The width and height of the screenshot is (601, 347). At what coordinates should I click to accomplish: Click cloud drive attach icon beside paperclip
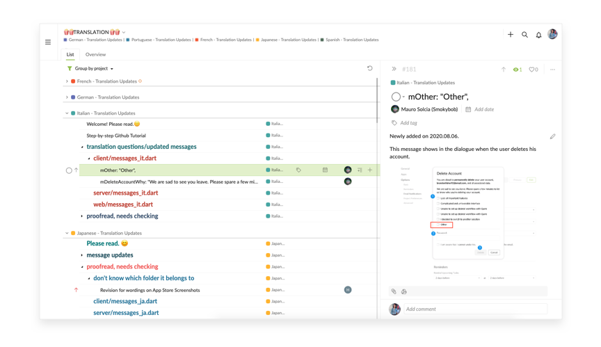pyautogui.click(x=404, y=291)
